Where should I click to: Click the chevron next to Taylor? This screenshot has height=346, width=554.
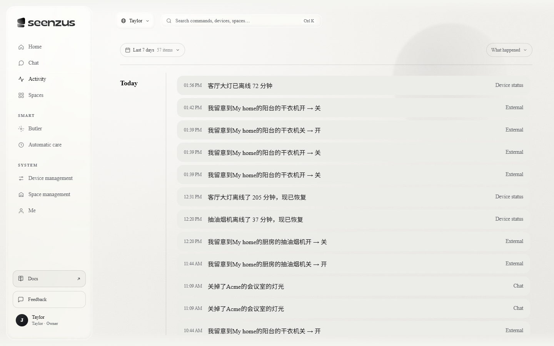click(x=147, y=21)
